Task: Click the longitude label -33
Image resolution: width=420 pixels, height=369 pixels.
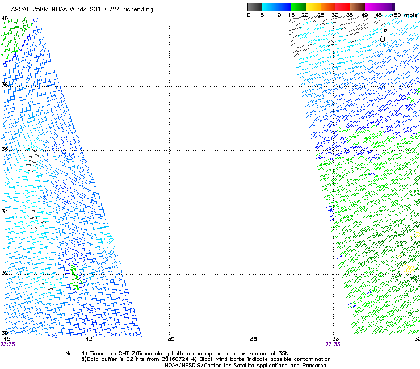Action: pyautogui.click(x=333, y=339)
